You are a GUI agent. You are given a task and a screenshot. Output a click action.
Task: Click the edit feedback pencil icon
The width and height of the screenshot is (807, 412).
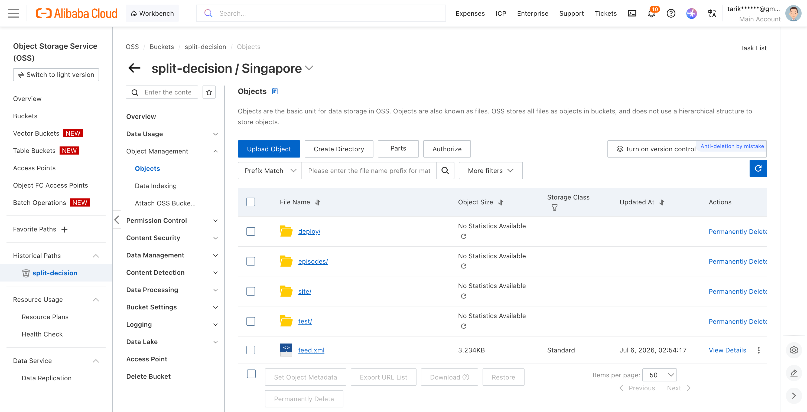point(793,372)
